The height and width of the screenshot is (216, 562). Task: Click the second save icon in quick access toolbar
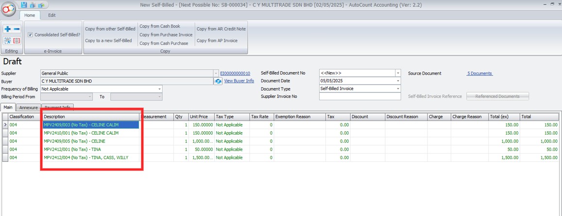click(33, 5)
